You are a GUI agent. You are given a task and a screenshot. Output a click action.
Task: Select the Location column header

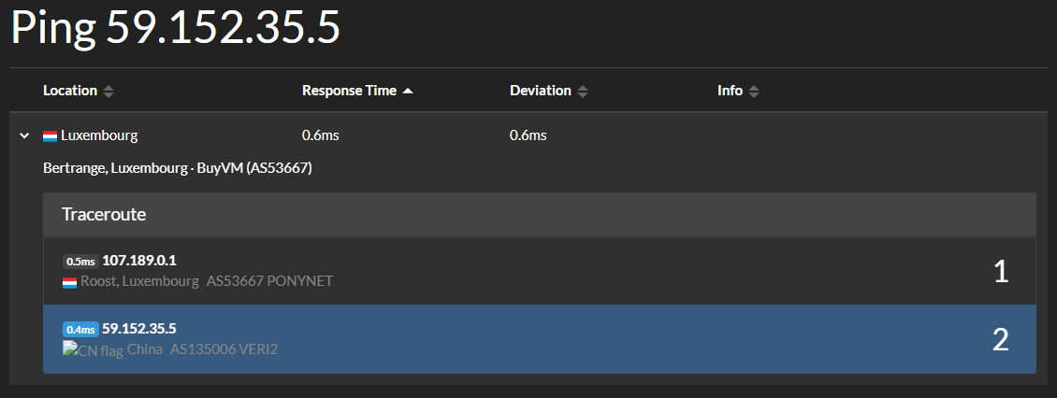pyautogui.click(x=70, y=91)
